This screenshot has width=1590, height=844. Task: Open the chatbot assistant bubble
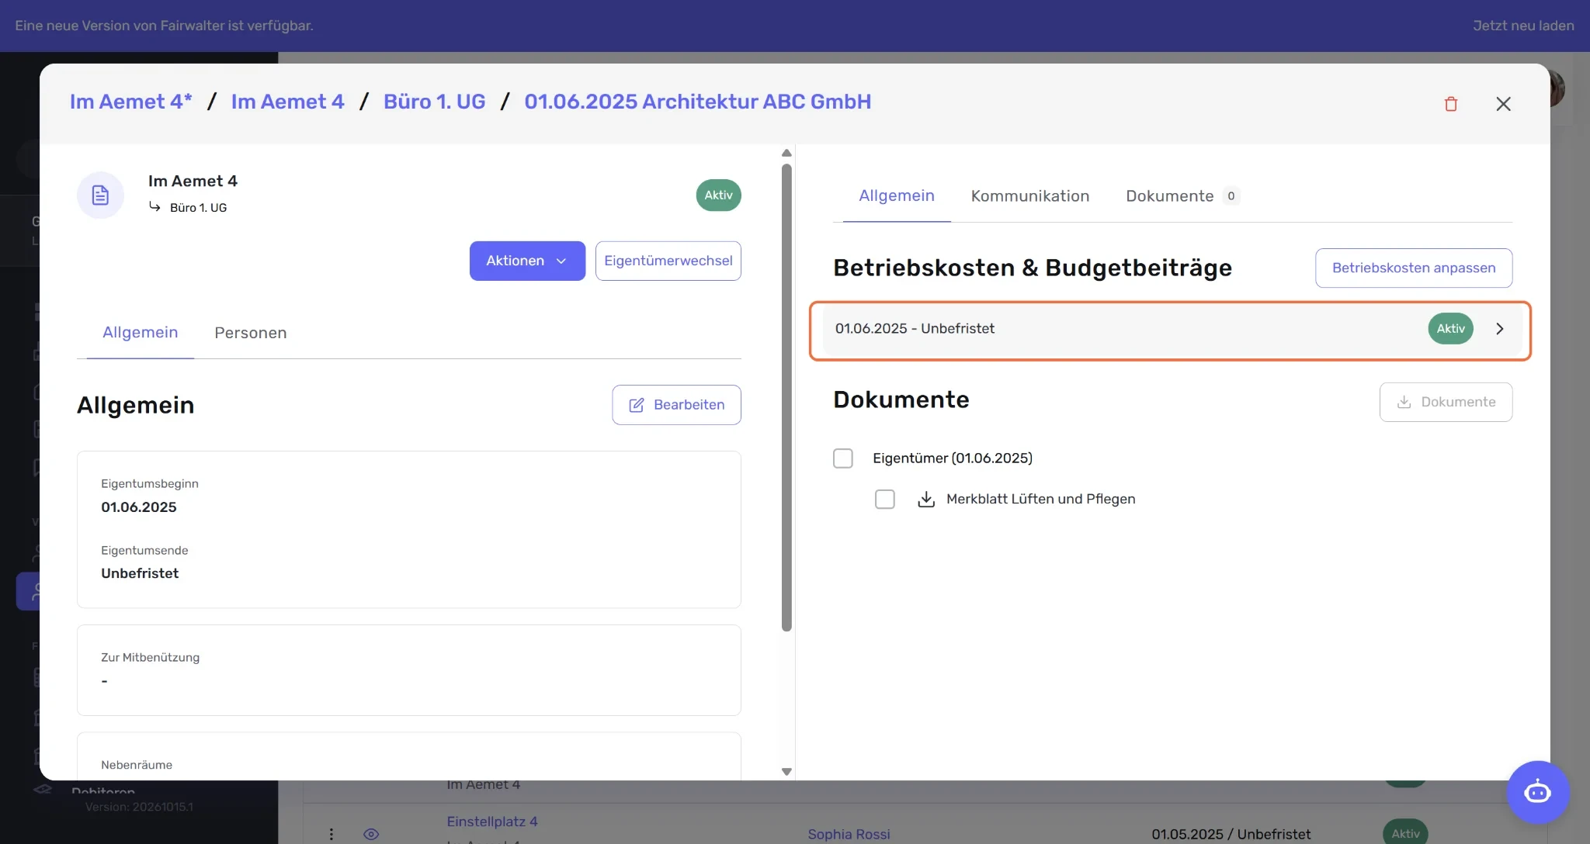(1537, 792)
